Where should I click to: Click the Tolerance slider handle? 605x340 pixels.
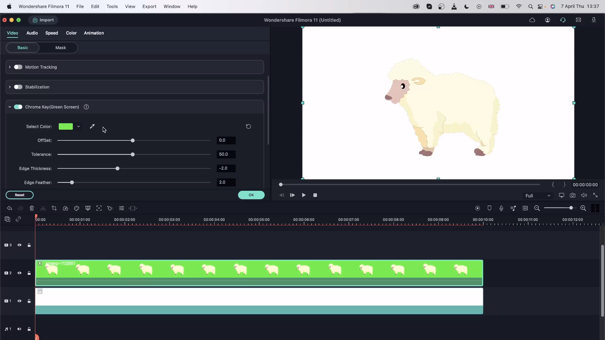point(133,155)
